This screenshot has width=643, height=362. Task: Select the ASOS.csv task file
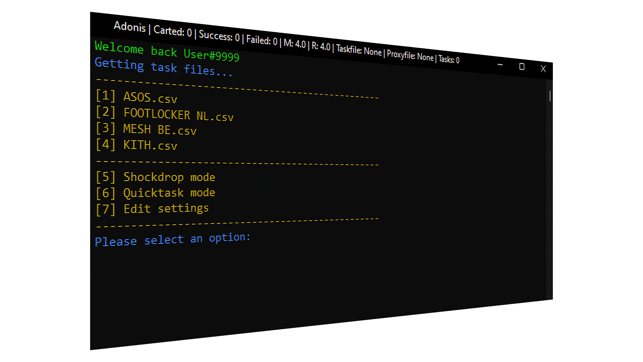[150, 98]
